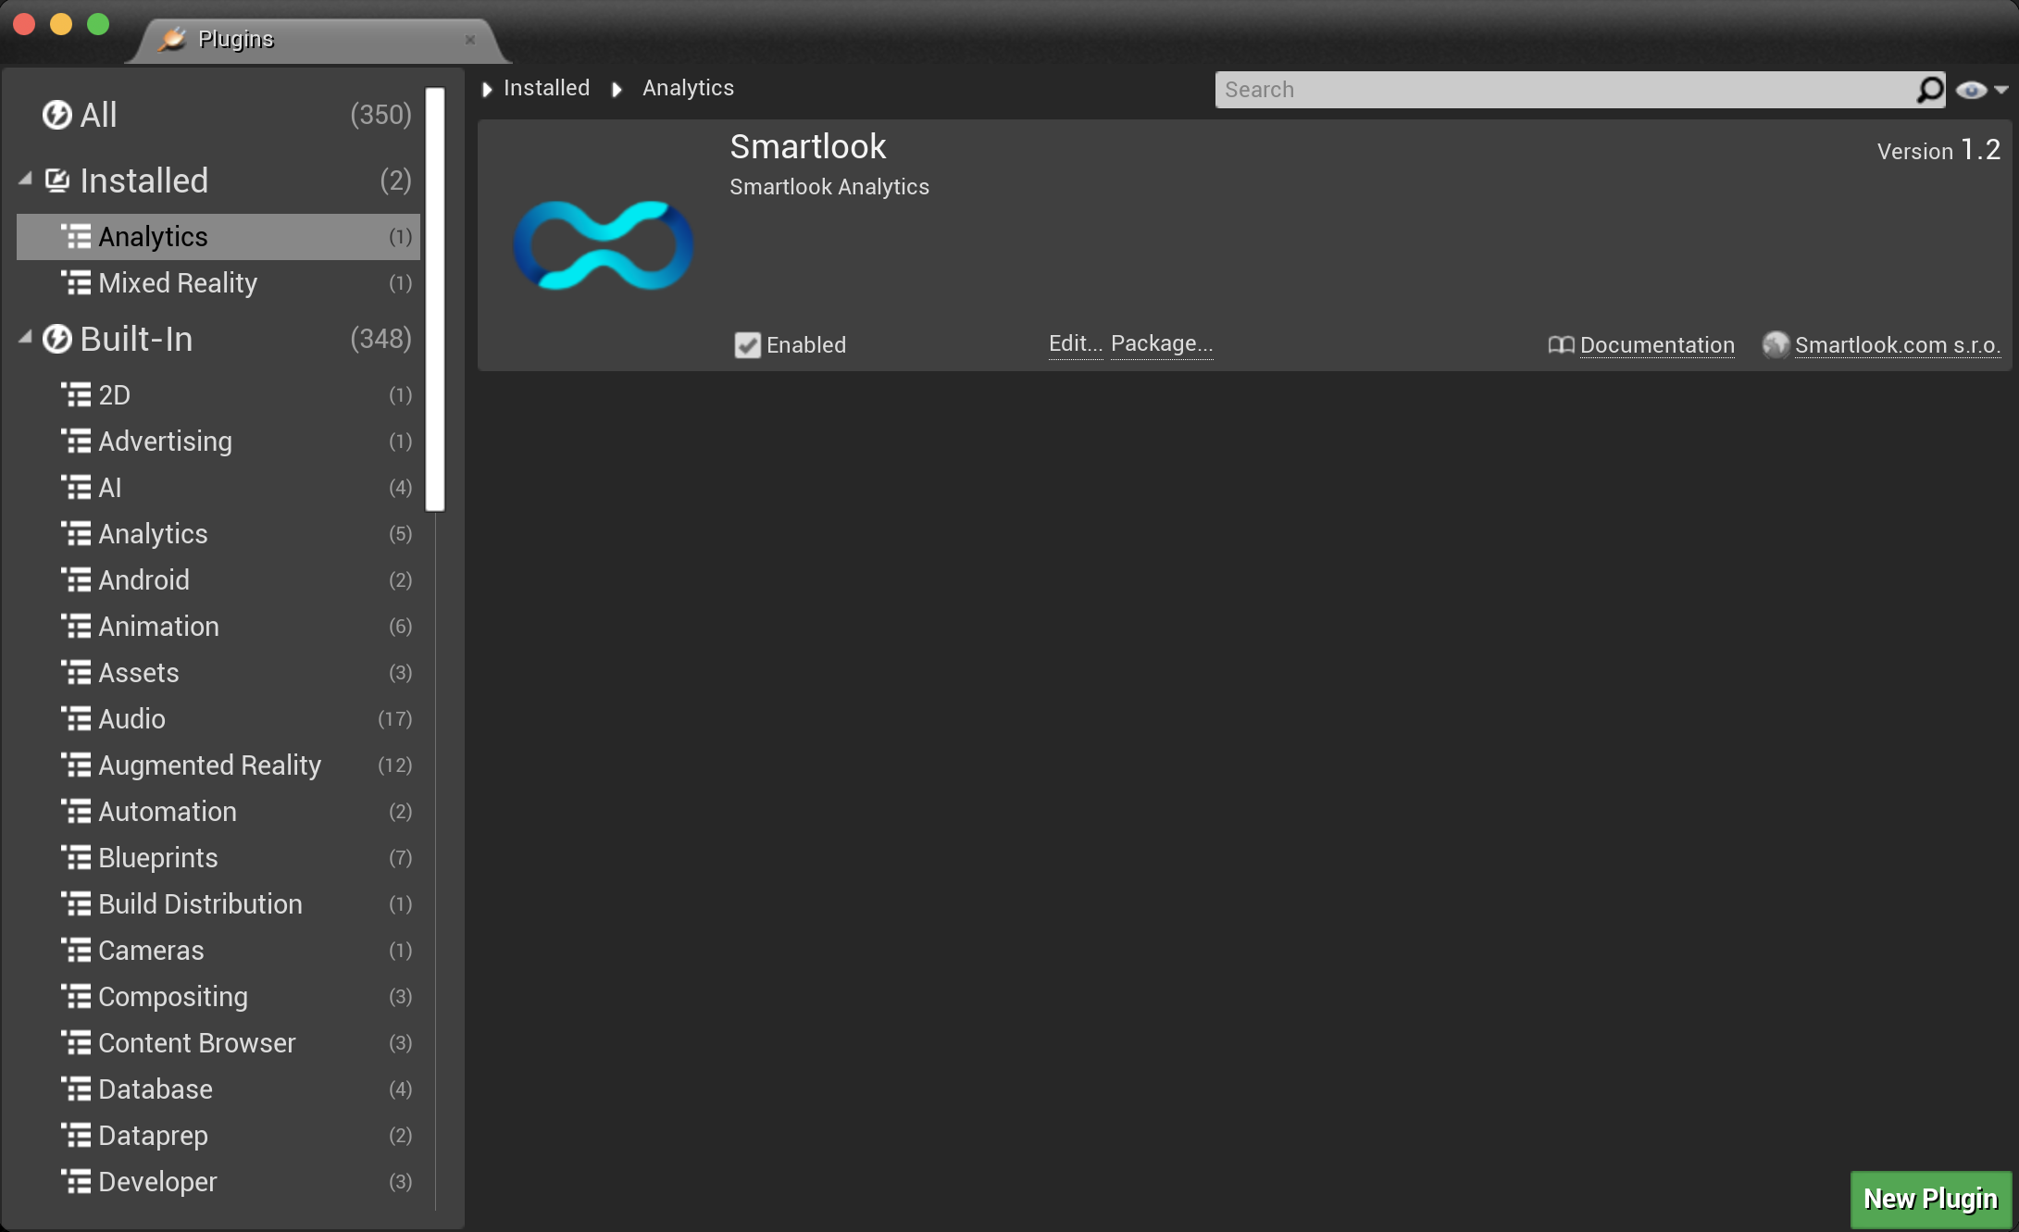Viewport: 2019px width, 1232px height.
Task: Click the Documentation book icon
Action: 1561,345
